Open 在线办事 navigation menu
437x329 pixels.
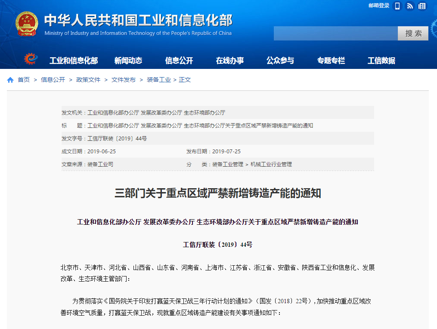[x=229, y=60]
